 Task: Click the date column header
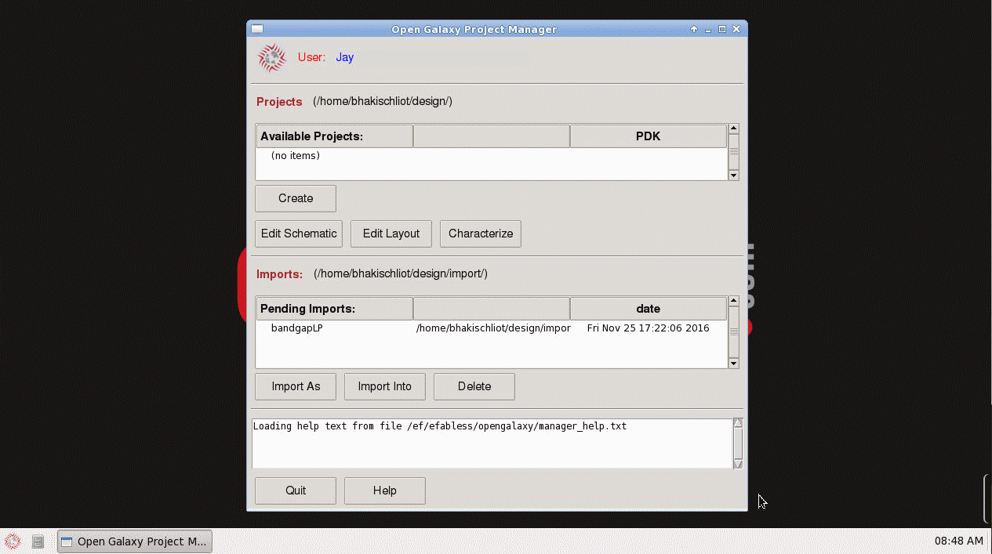pos(649,309)
